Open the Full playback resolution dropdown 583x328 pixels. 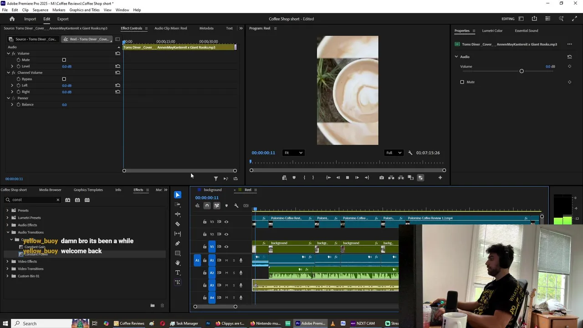(x=394, y=153)
